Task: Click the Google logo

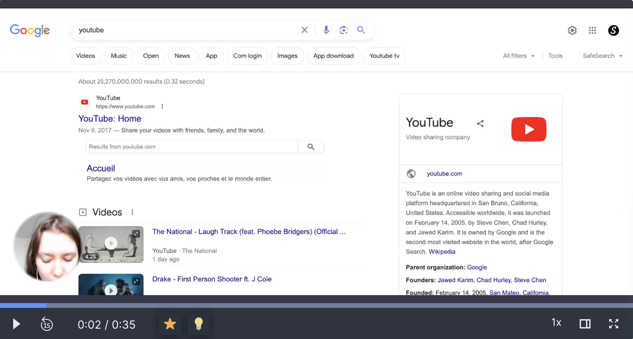Action: tap(30, 30)
